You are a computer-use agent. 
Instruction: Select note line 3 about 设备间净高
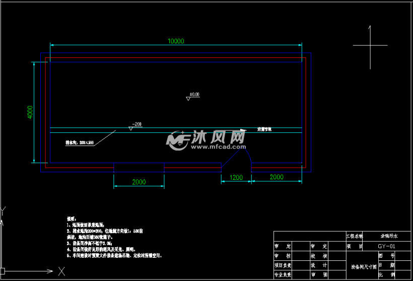click(x=90, y=243)
